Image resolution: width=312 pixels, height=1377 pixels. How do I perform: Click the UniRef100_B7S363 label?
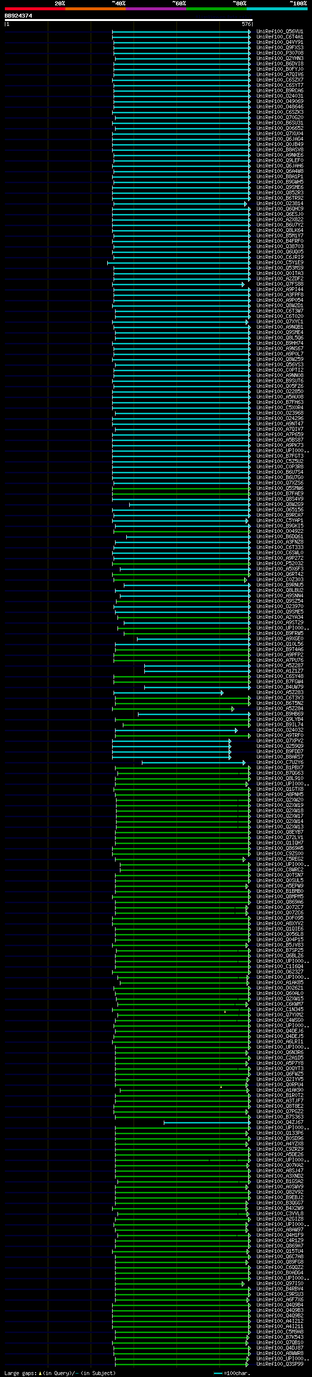click(280, 1117)
